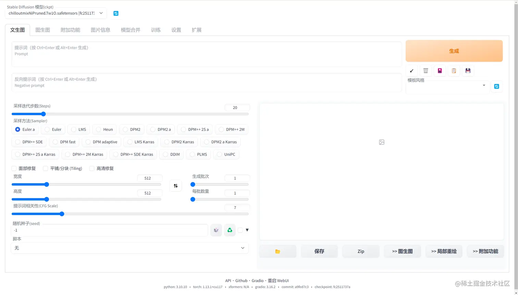
Task: Randomize seed with the dice icon
Action: pos(216,230)
